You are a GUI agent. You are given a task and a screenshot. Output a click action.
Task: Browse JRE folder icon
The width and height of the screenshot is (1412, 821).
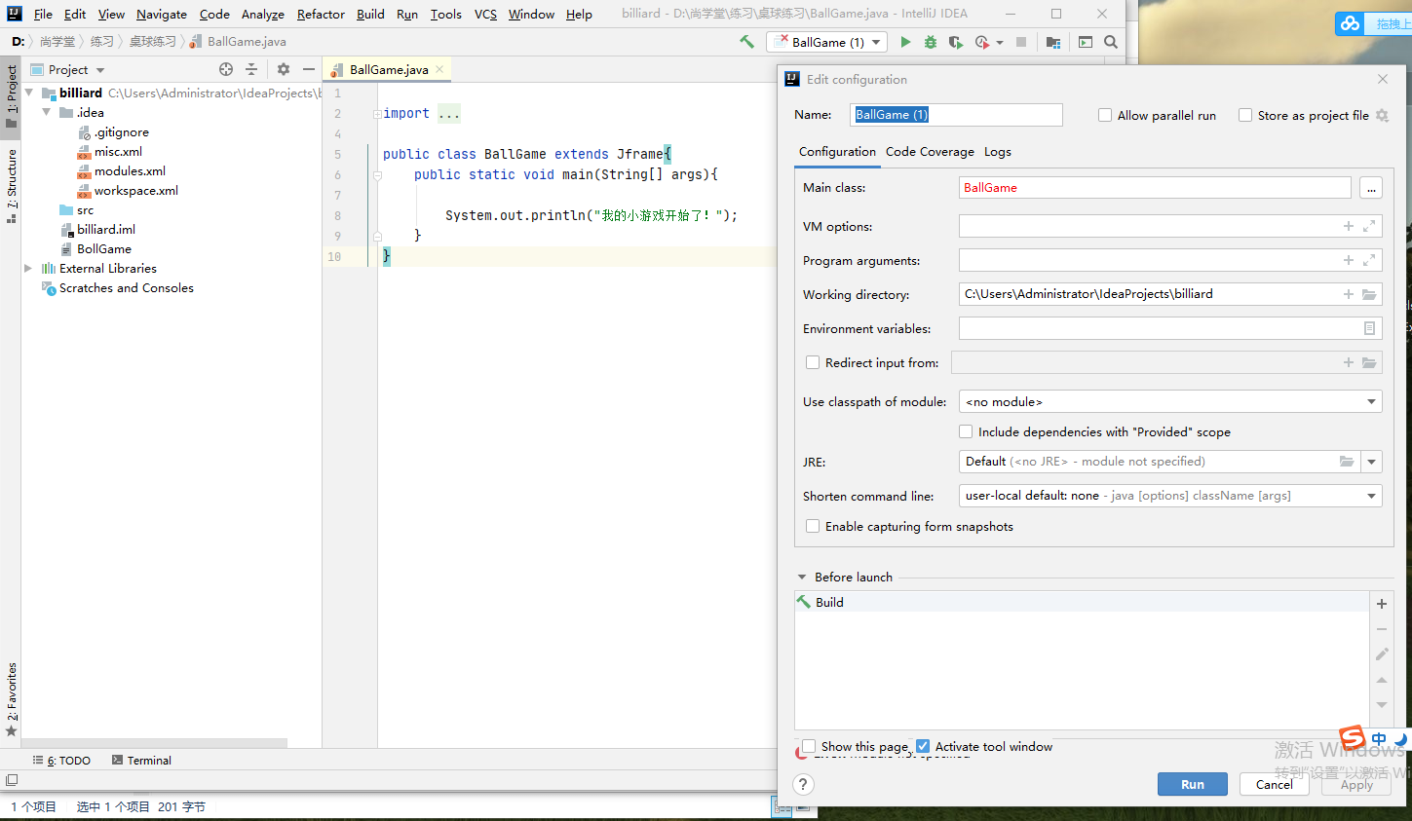pyautogui.click(x=1347, y=462)
